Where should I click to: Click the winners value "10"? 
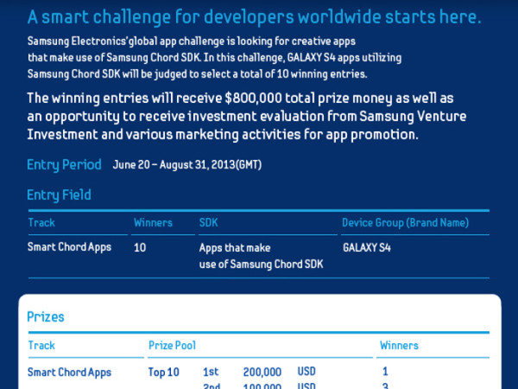tap(140, 248)
